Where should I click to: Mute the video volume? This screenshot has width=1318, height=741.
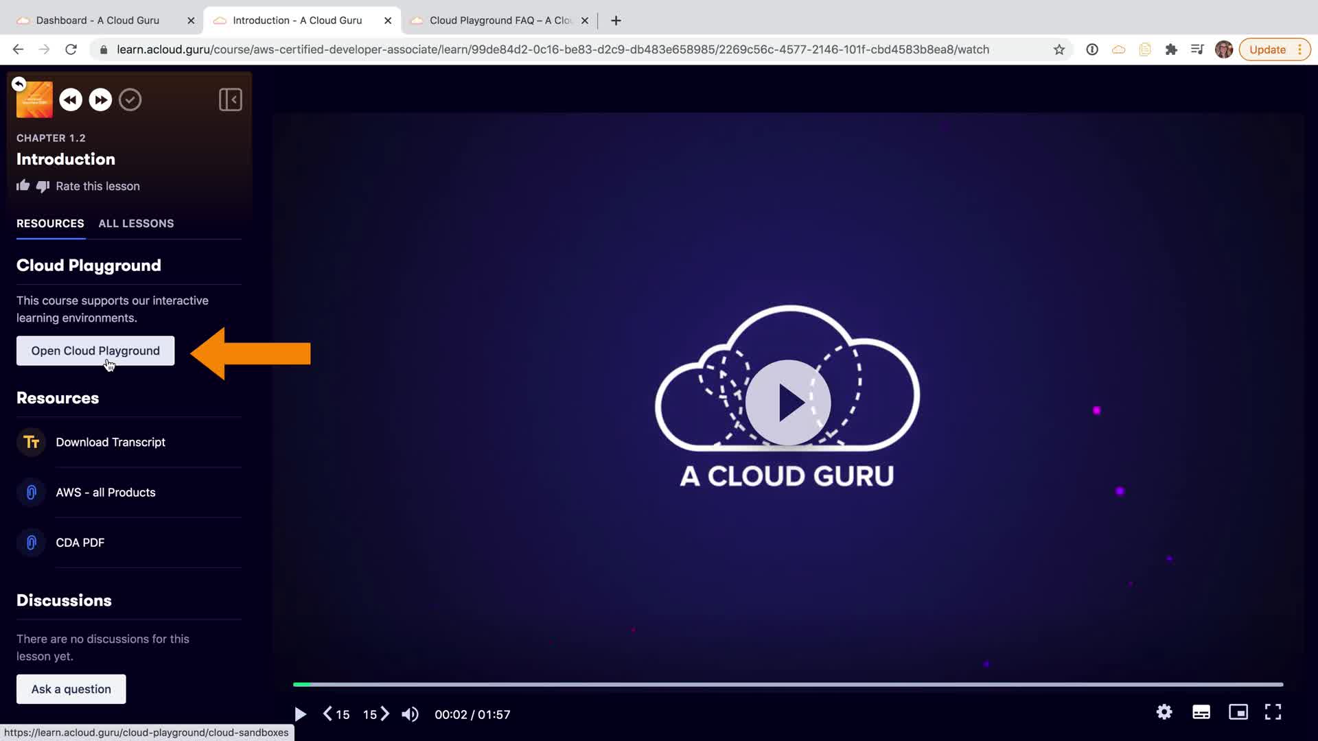(410, 714)
